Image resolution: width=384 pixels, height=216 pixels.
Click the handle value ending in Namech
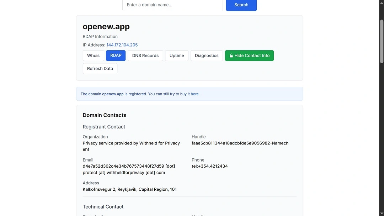coord(240,143)
